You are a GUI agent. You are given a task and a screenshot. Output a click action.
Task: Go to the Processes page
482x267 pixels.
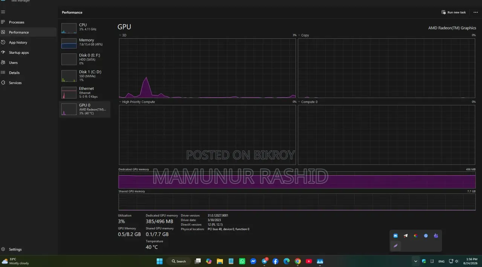pos(28,22)
